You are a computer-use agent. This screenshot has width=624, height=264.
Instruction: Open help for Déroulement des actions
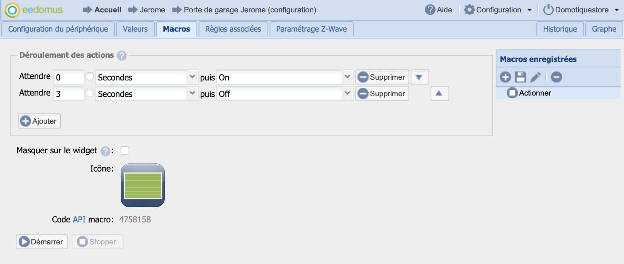[x=121, y=56]
